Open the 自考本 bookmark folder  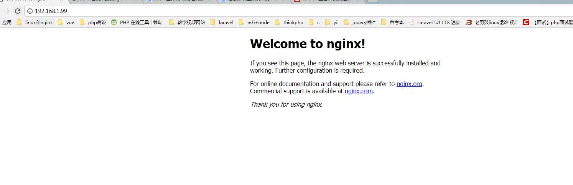392,23
